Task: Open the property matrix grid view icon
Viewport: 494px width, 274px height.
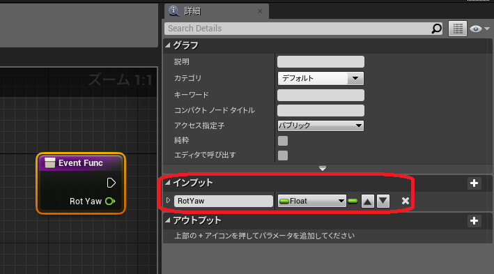Action: 458,29
